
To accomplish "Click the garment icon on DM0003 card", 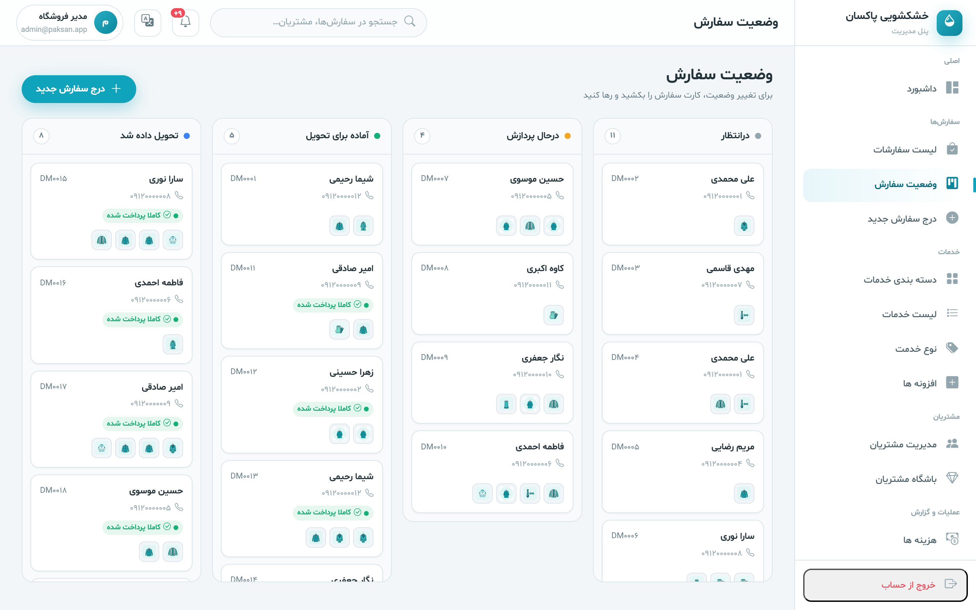I will click(744, 315).
